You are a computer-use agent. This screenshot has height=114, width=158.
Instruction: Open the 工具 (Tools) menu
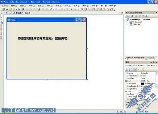pyautogui.click(x=77, y=6)
